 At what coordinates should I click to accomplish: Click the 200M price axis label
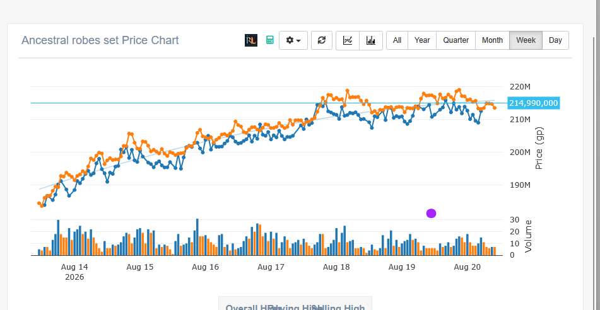520,152
